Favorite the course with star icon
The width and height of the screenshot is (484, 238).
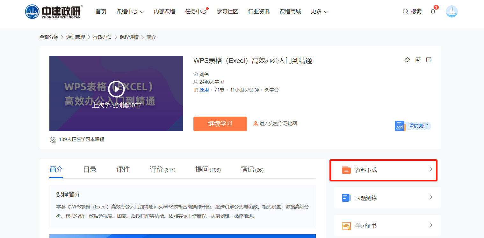407,60
